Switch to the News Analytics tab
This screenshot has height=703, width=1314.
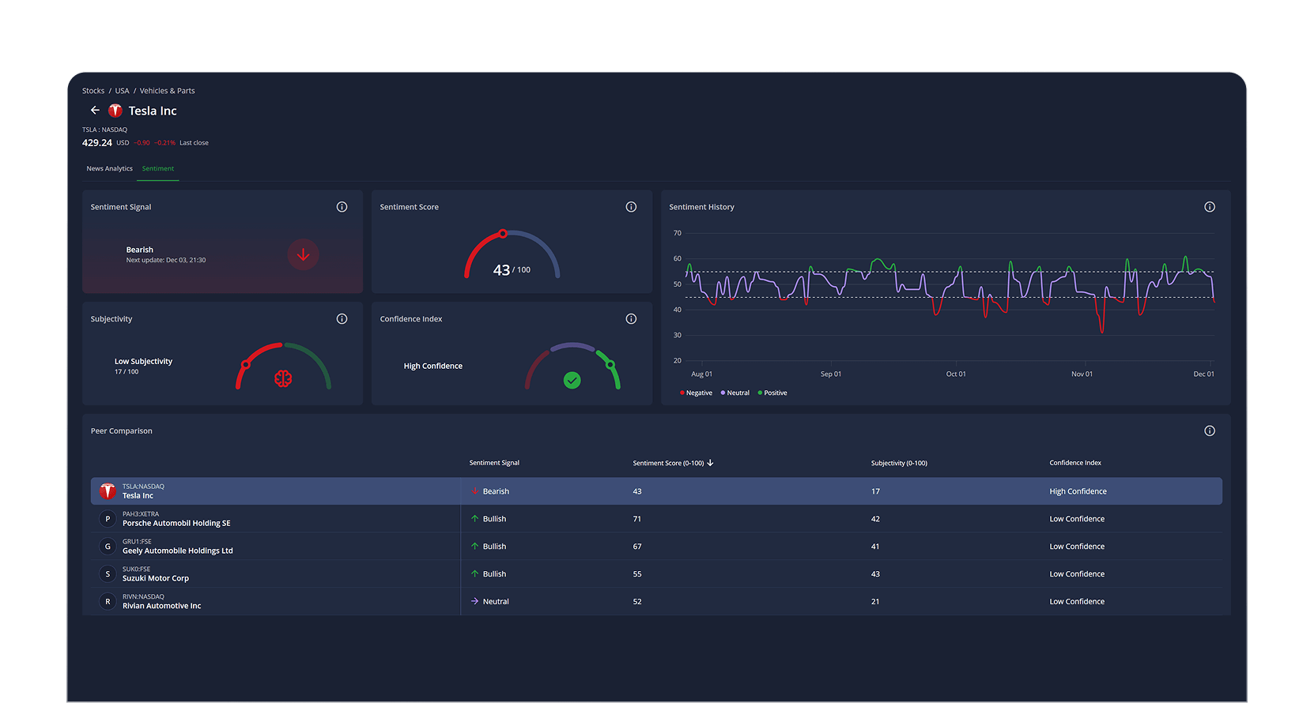[109, 169]
